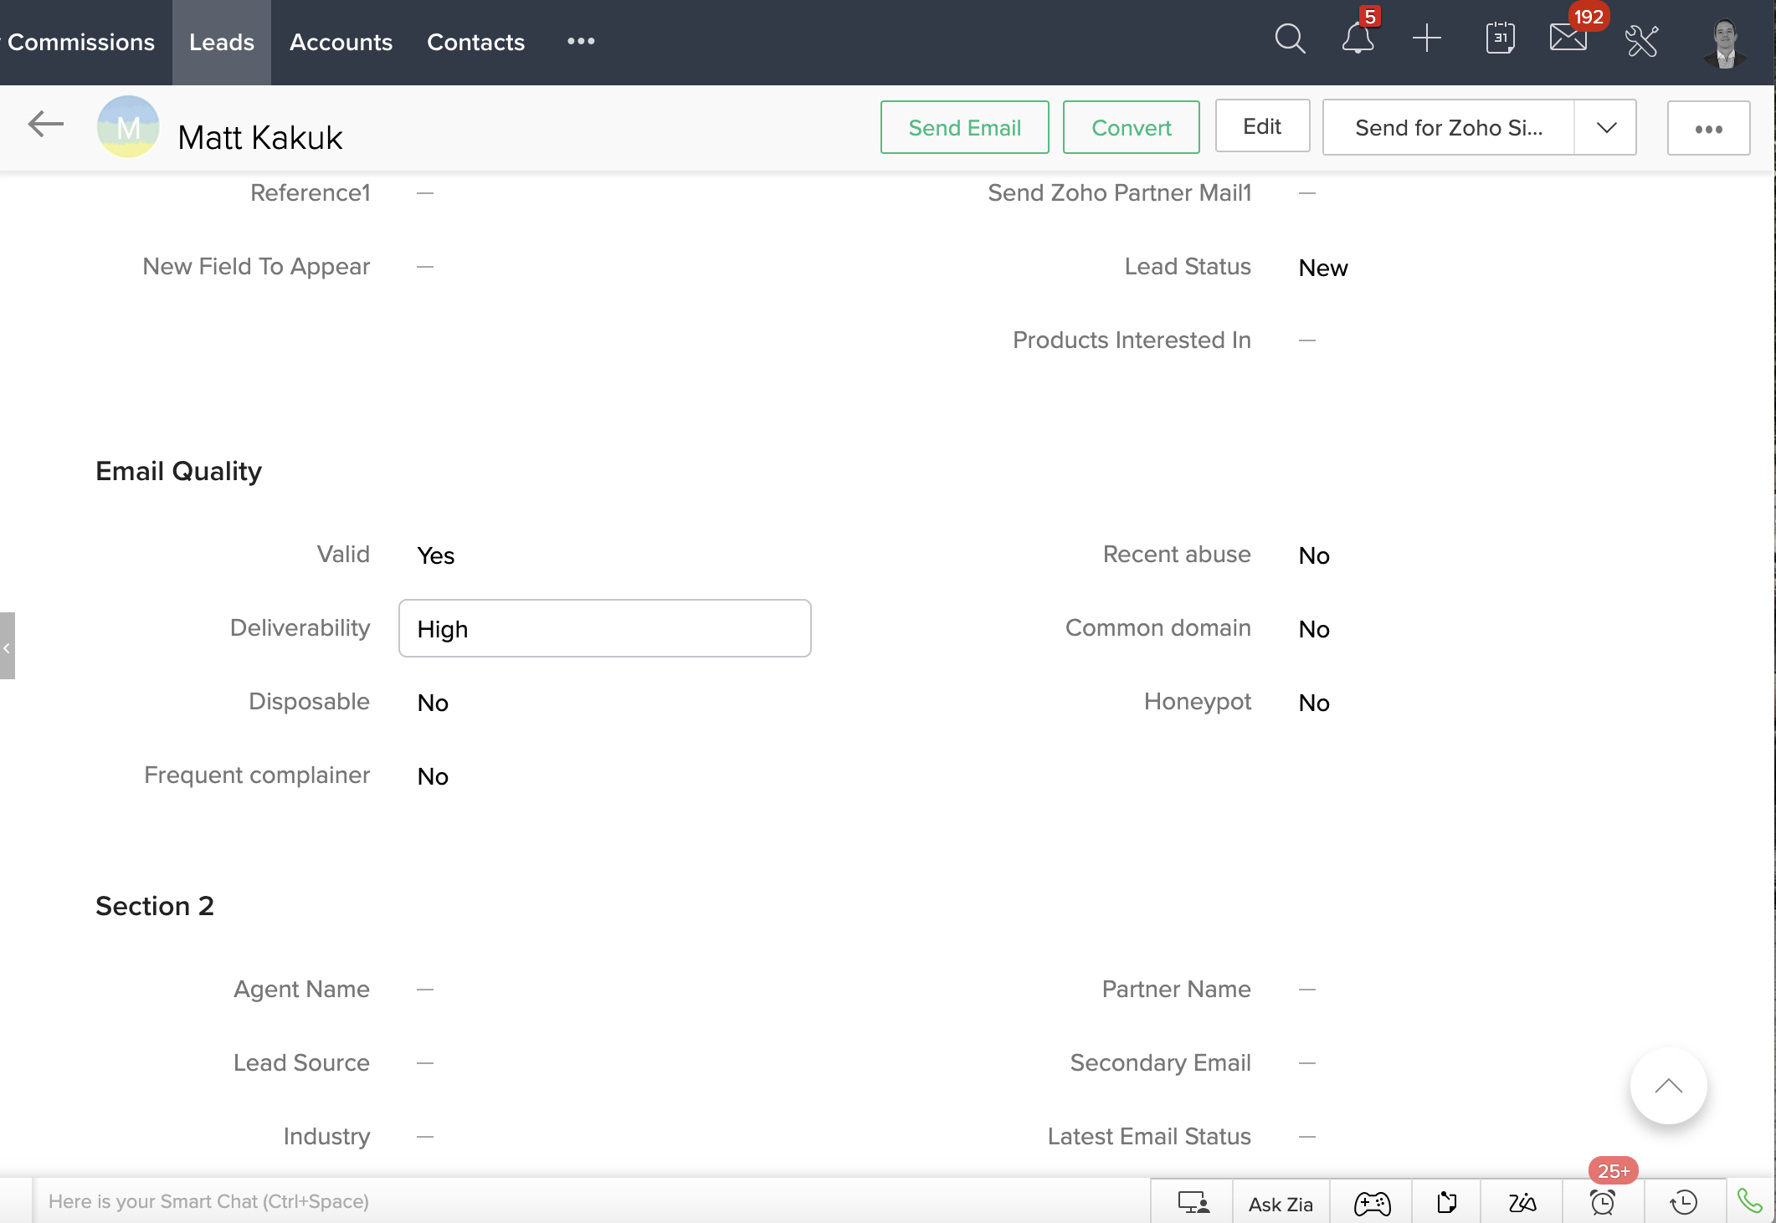Switch to the Contacts tab
This screenshot has width=1776, height=1223.
475,43
